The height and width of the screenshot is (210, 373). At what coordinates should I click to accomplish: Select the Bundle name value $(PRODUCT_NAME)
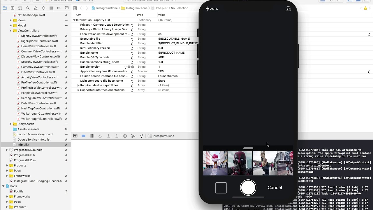pyautogui.click(x=172, y=53)
